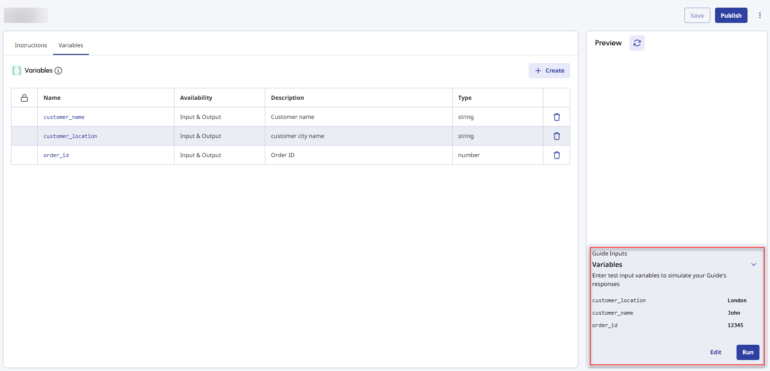
Task: Click trash icon for customer_location row
Action: tap(556, 136)
